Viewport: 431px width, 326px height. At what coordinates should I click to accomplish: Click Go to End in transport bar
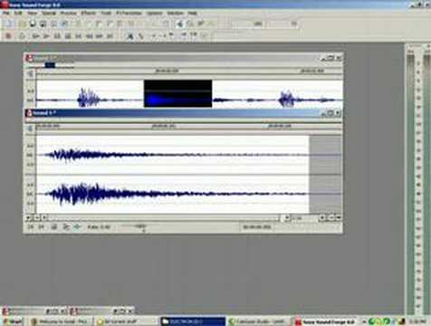point(110,36)
